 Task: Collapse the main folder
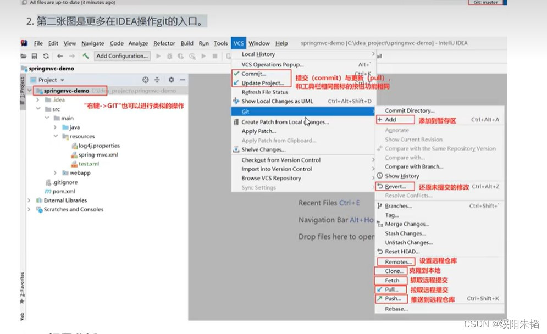47,118
